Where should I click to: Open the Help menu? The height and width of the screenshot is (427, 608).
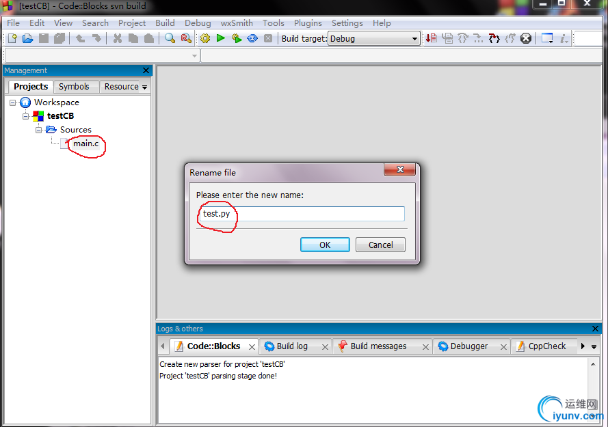pos(382,23)
